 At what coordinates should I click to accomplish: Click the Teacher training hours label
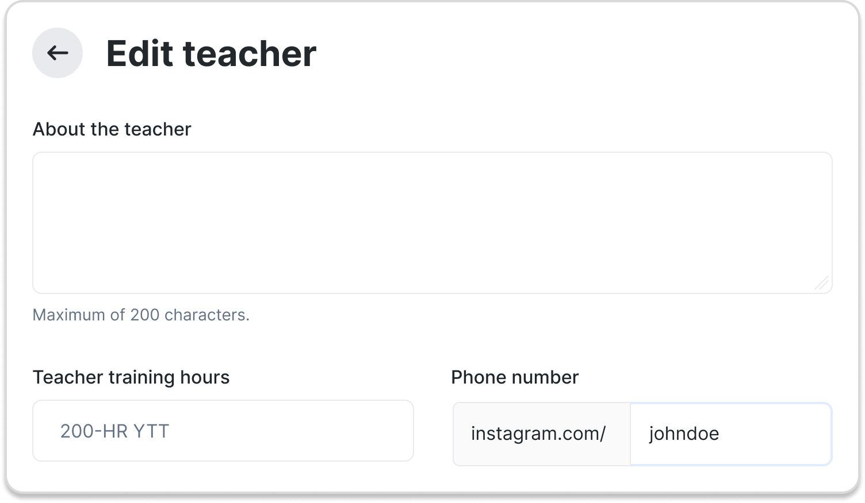pos(131,377)
